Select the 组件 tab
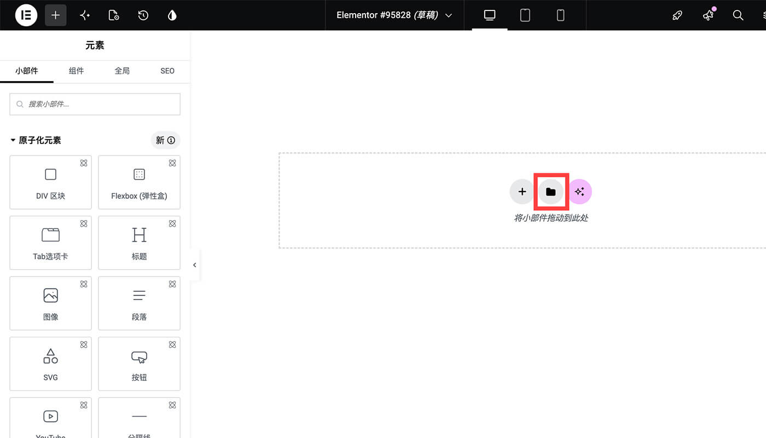This screenshot has height=438, width=766. click(x=77, y=71)
